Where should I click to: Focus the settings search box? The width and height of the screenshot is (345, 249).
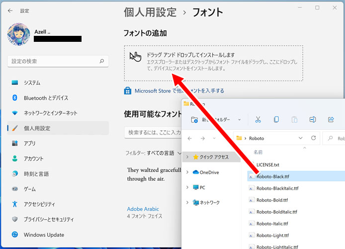[58, 61]
